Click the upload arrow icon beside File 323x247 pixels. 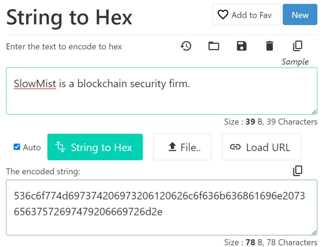172,147
